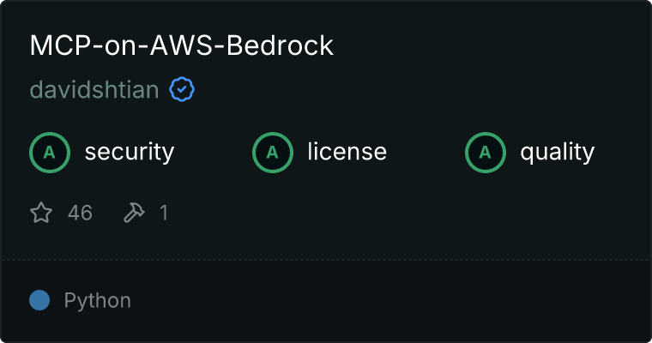
Task: Click empty footer area beside Python label
Action: tap(391, 301)
